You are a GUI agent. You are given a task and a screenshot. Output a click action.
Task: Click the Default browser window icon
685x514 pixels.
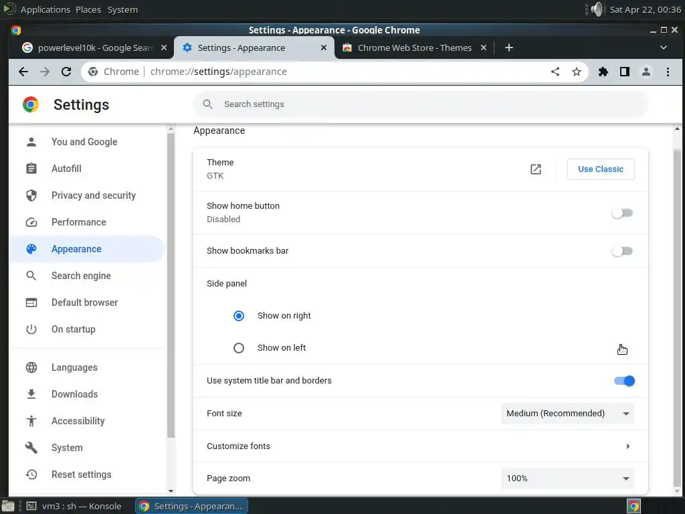tap(31, 303)
